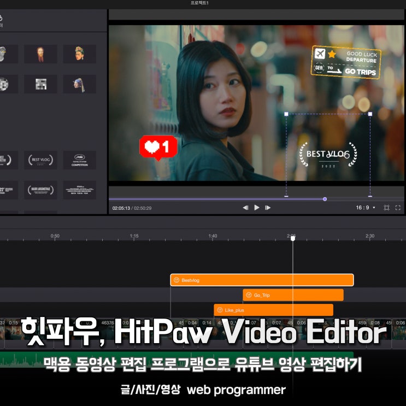Play the preview video
Screen dimensions: 406x406
257,208
